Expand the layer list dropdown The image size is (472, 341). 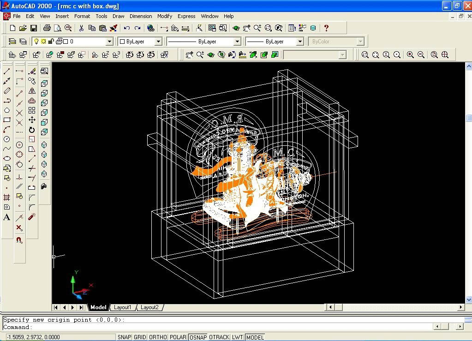[x=109, y=42]
